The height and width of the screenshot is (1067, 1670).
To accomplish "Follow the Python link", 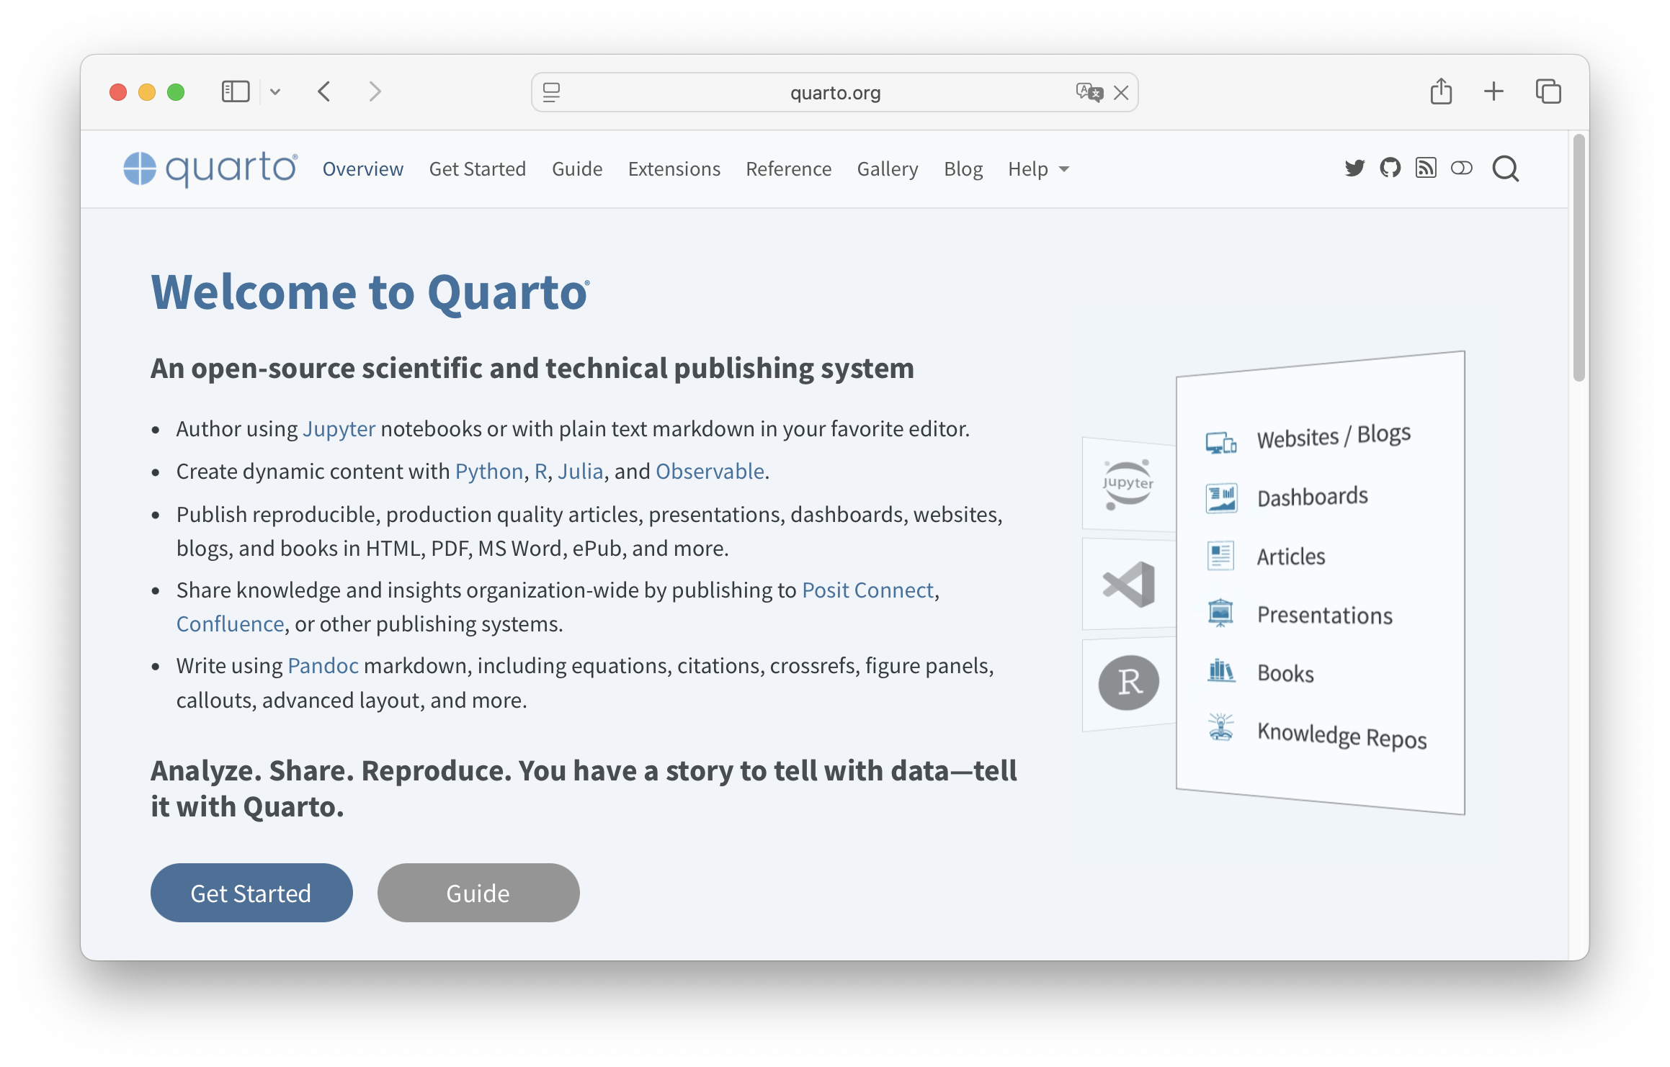I will (489, 472).
